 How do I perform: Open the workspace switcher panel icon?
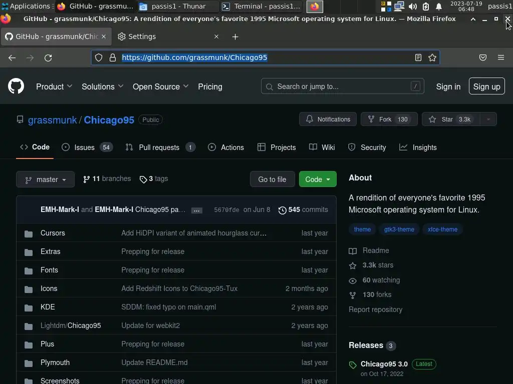click(386, 6)
